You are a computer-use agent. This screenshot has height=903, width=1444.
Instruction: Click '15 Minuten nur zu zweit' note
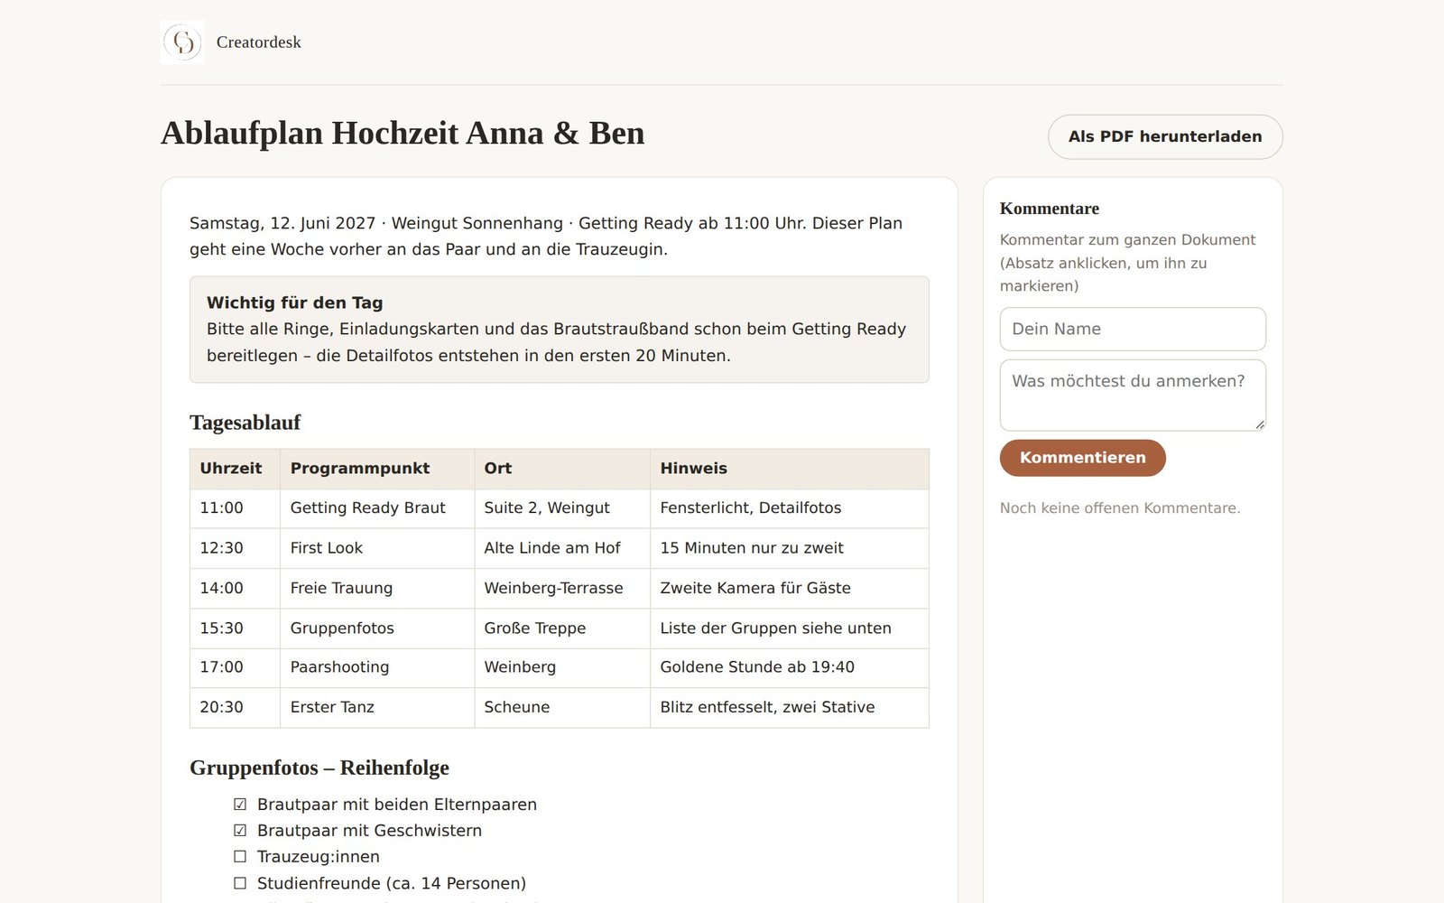tap(789, 548)
